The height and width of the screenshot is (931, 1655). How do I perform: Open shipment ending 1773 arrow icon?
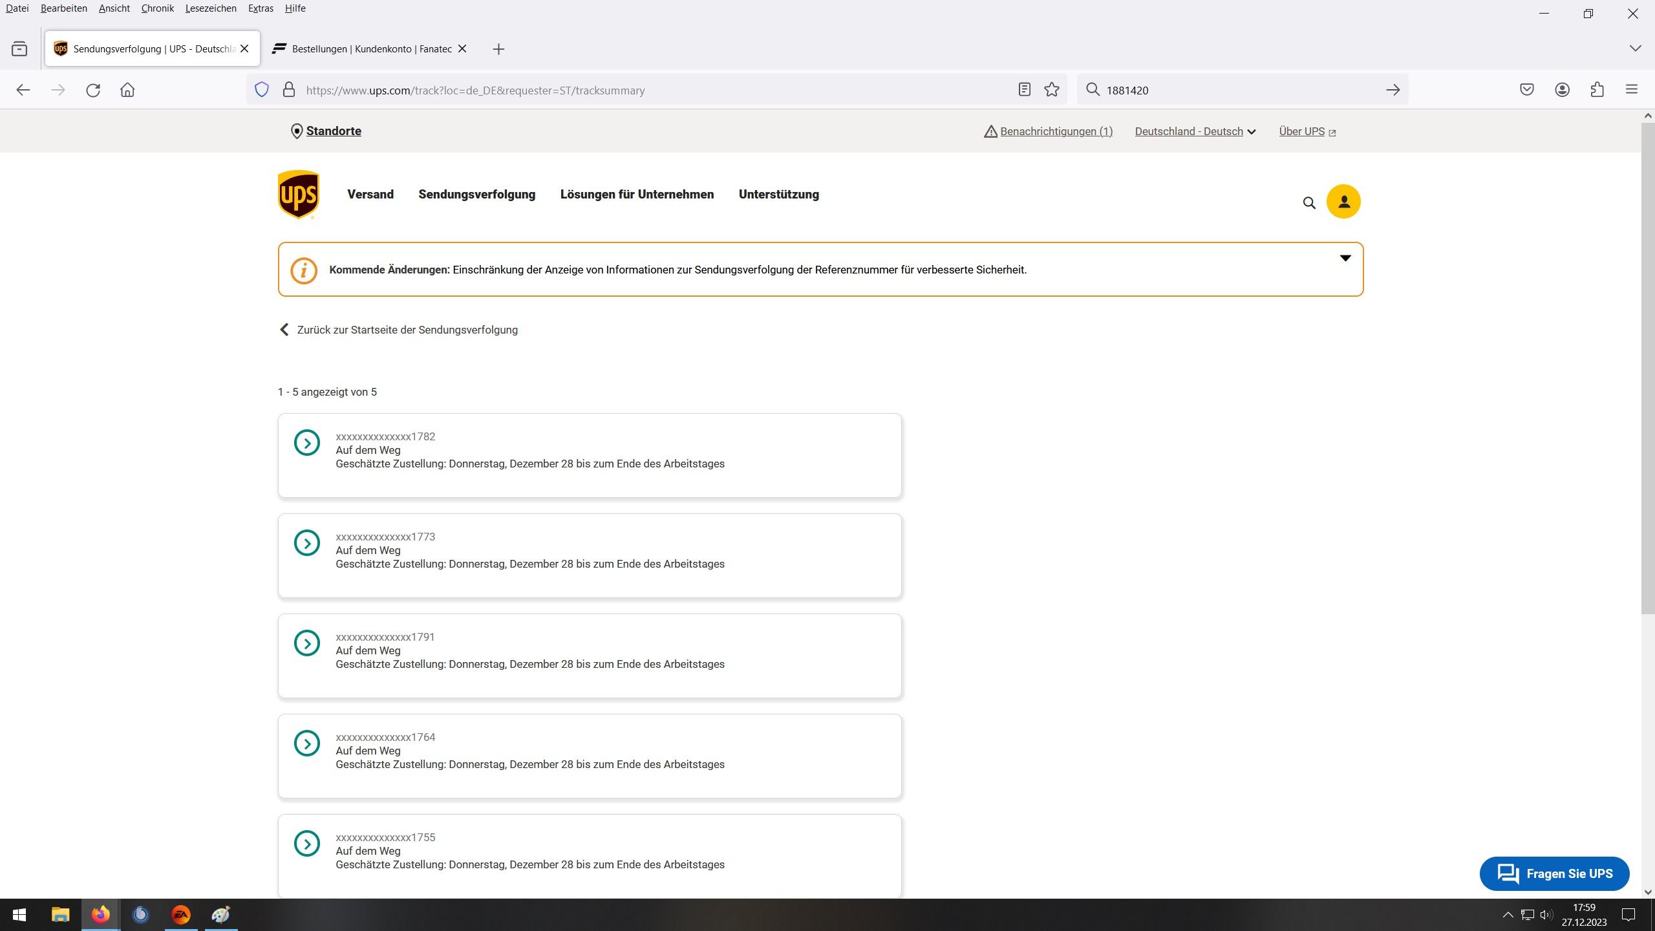(307, 543)
